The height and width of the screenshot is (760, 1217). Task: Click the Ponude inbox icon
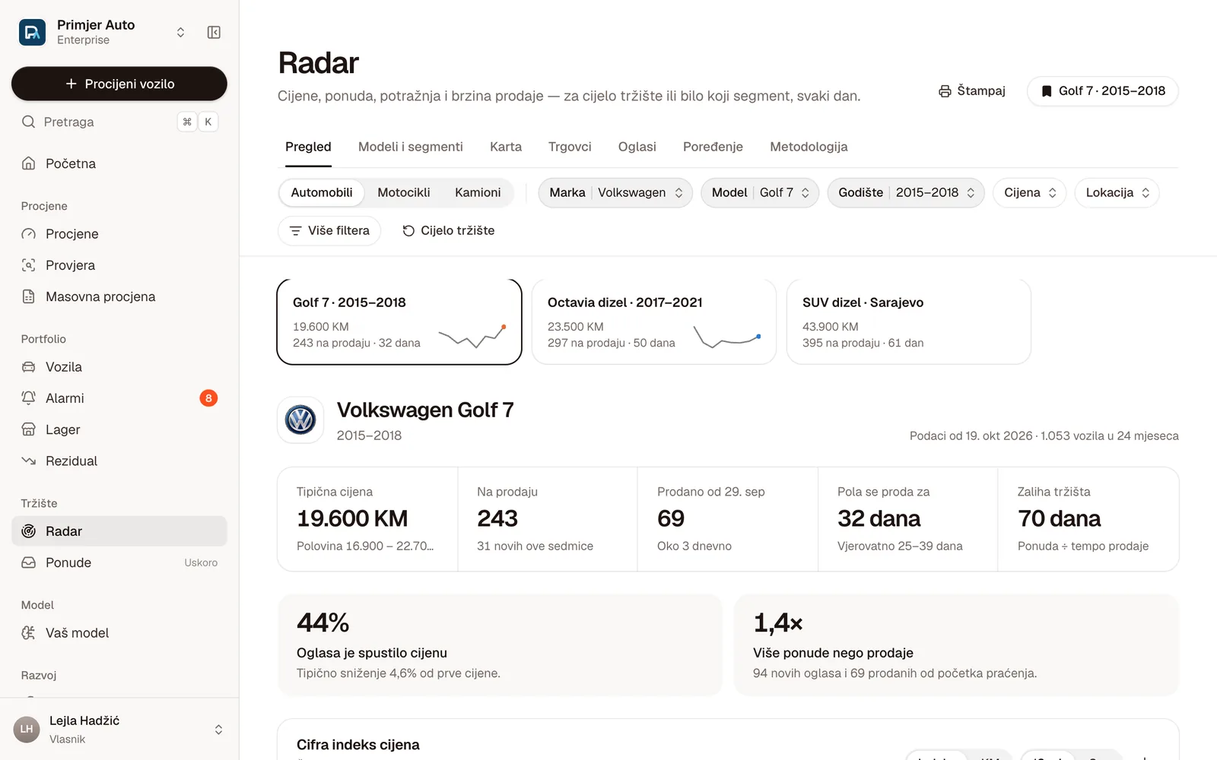28,562
